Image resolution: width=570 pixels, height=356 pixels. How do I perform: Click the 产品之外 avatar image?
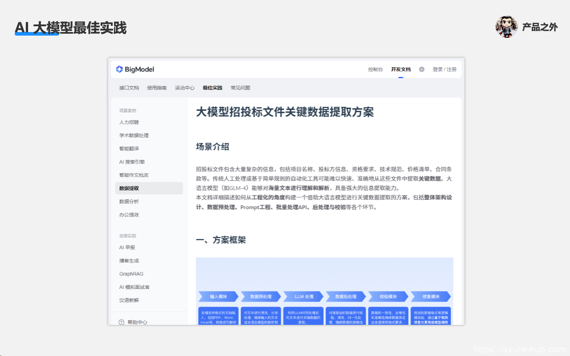click(506, 27)
